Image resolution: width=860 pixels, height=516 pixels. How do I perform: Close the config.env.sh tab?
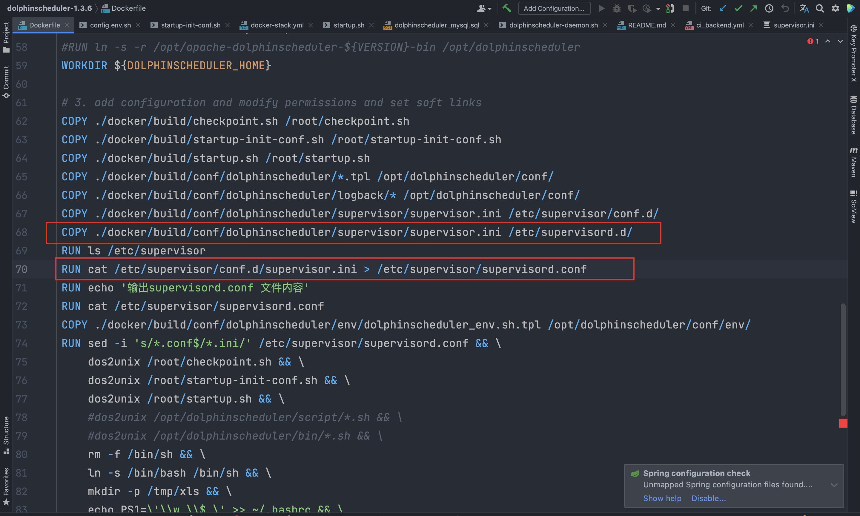[x=138, y=25]
